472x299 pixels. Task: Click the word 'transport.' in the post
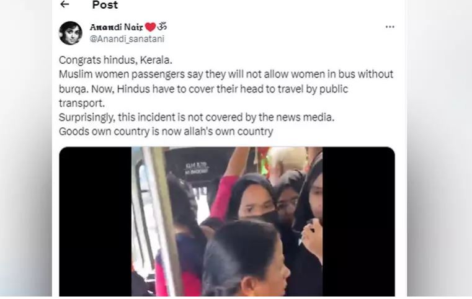(x=82, y=103)
